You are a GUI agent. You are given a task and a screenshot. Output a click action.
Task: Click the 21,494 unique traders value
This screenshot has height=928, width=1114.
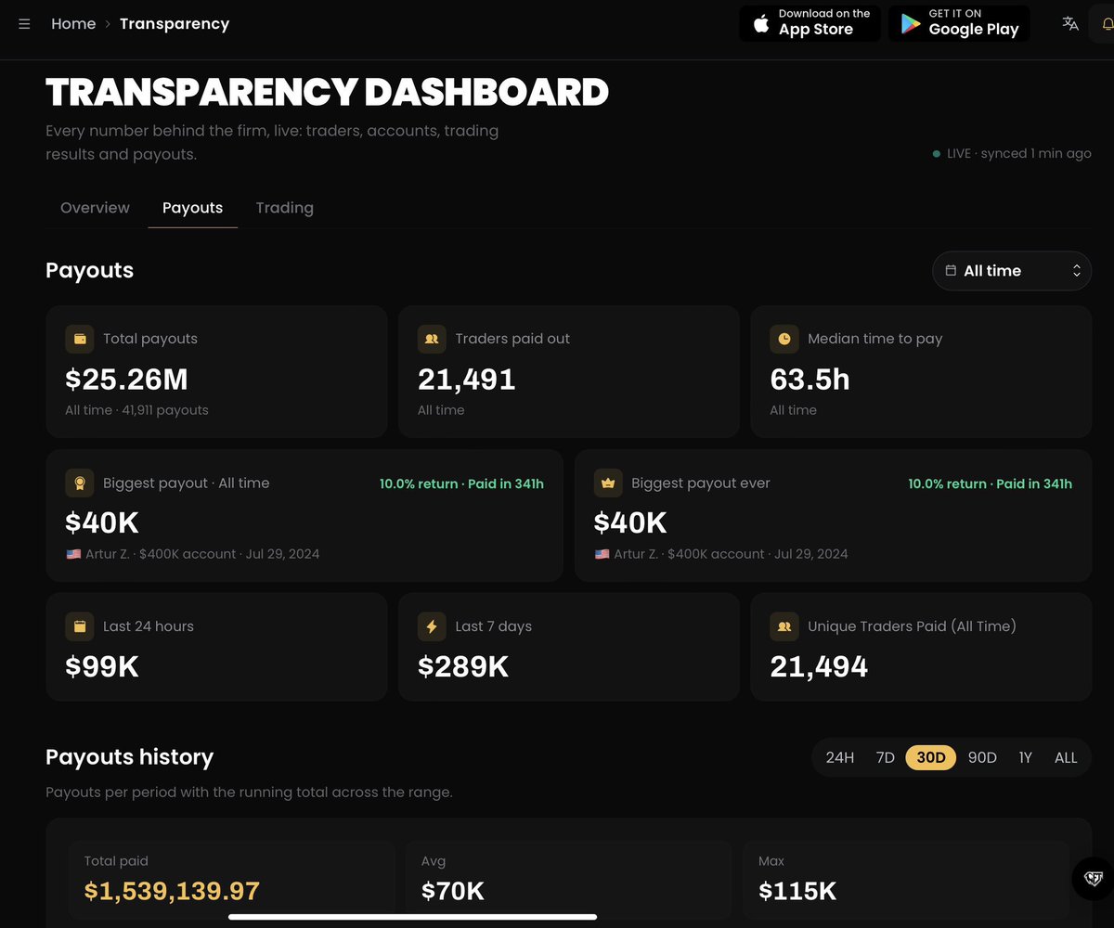click(819, 666)
